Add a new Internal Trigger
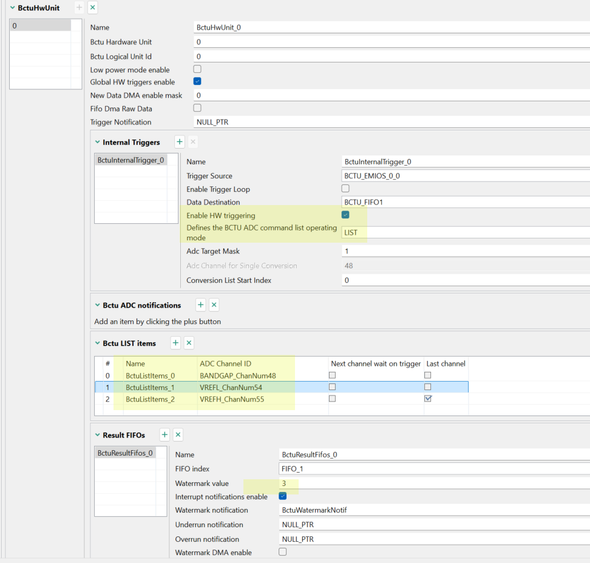Viewport: 590px width, 563px height. 180,142
